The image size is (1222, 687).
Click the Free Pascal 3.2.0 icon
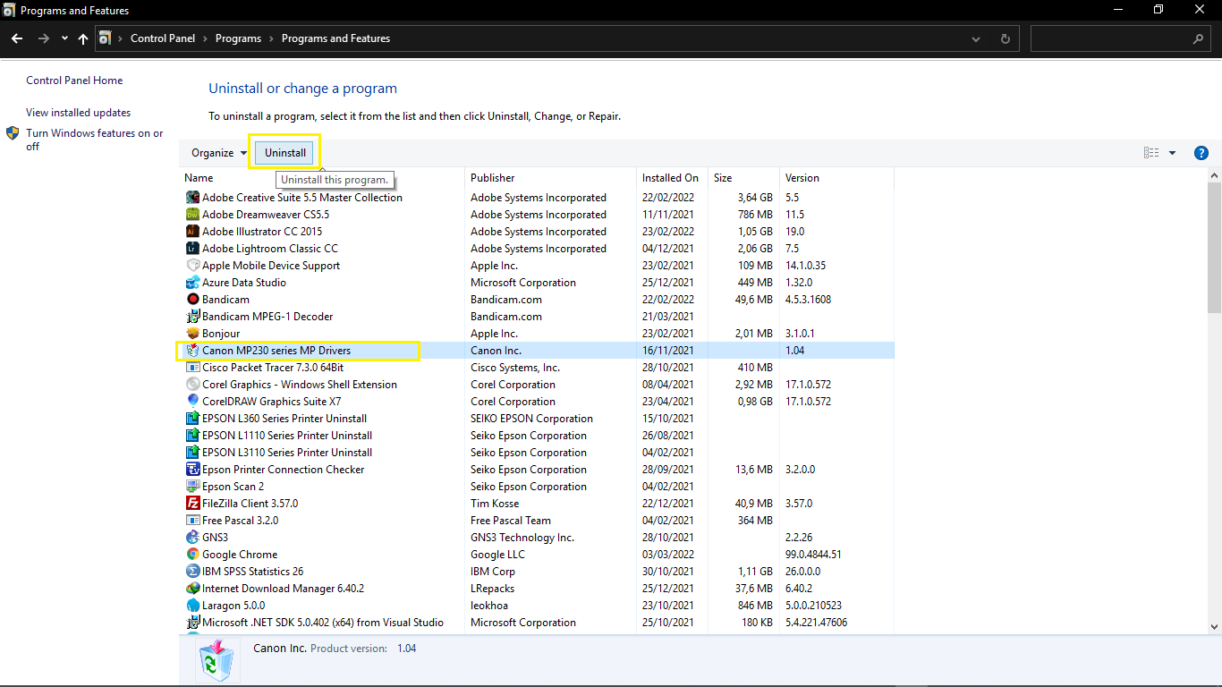click(192, 521)
